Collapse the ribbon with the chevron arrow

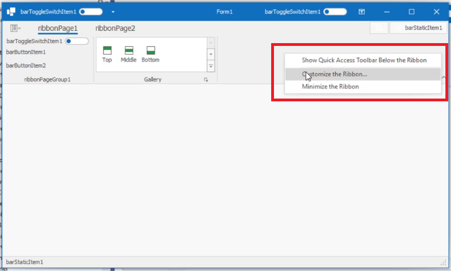(444, 77)
